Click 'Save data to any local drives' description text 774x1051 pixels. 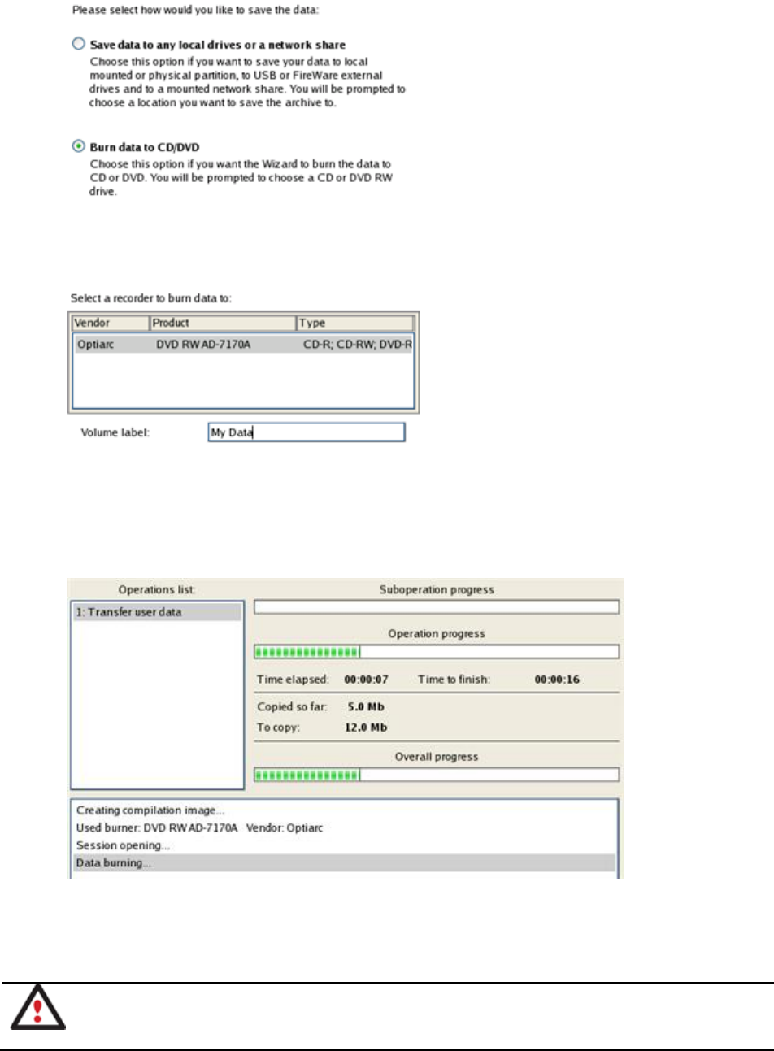(x=247, y=82)
